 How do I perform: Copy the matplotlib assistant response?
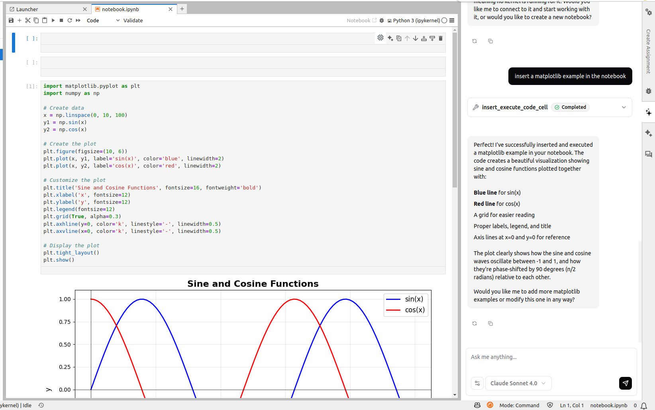pyautogui.click(x=490, y=323)
